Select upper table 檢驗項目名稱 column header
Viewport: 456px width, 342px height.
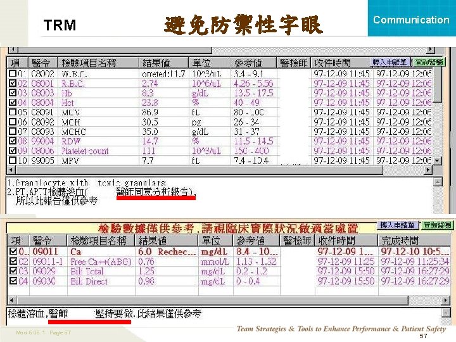click(98, 63)
